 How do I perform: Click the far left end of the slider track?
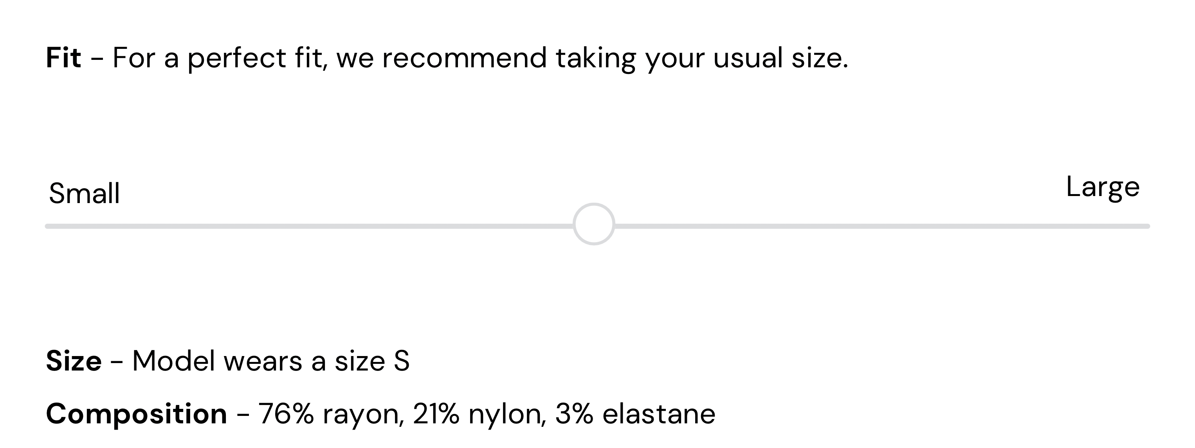(48, 226)
